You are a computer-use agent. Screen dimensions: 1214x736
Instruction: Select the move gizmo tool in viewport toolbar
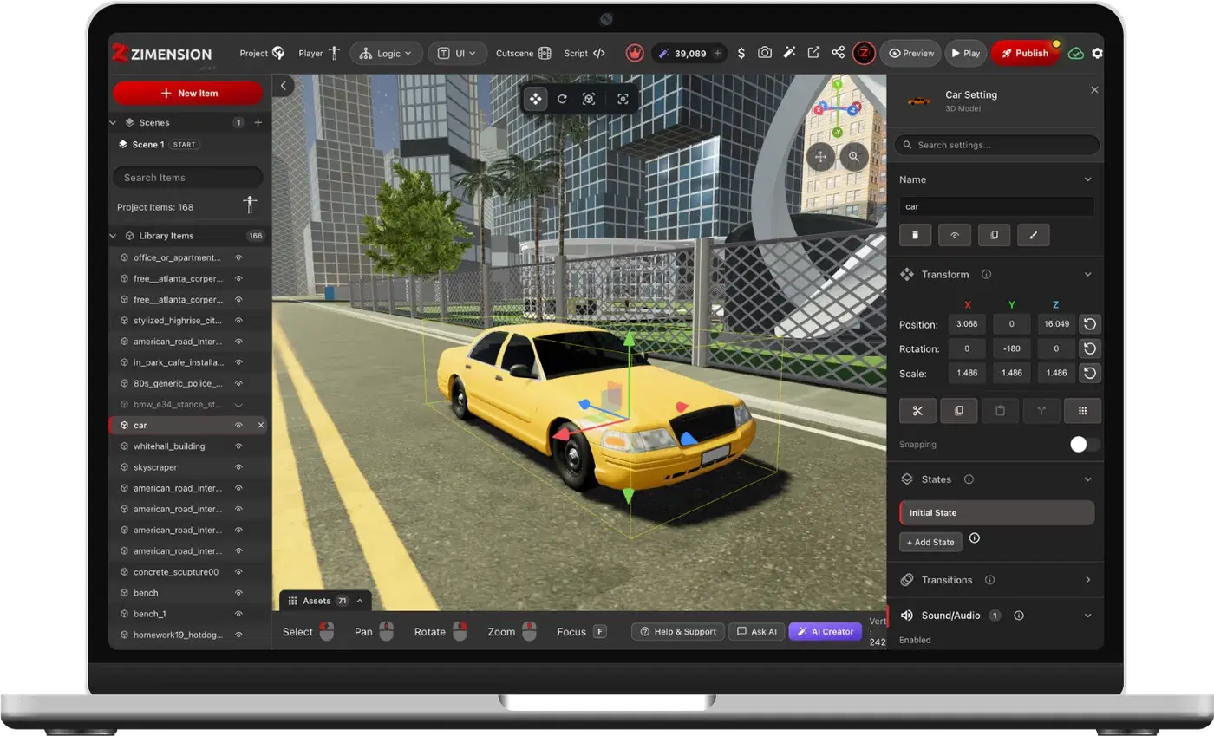(536, 99)
